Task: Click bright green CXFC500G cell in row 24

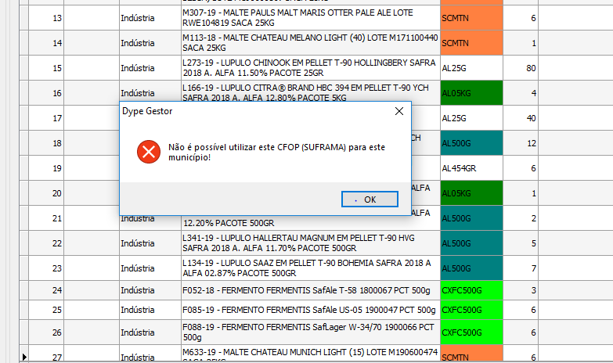Action: point(471,290)
